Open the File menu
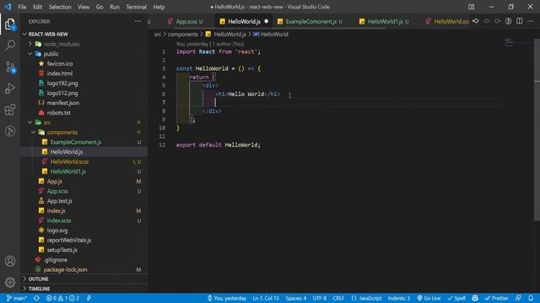This screenshot has width=540, height=303. click(x=22, y=7)
